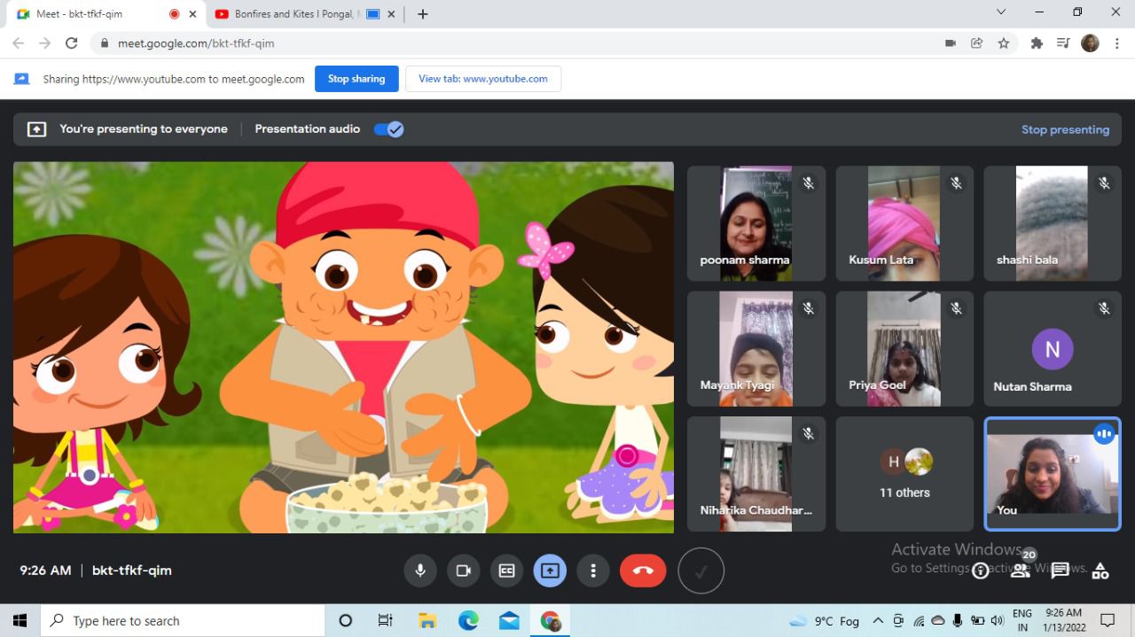Click muted mic icon on Nutan Sharma tile
This screenshot has width=1135, height=637.
point(1104,308)
